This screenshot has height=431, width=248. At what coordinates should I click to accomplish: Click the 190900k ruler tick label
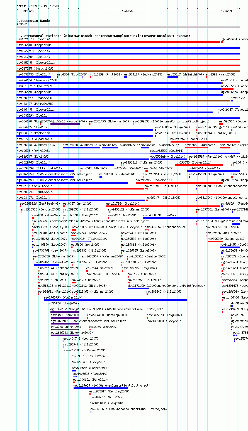[128, 11]
